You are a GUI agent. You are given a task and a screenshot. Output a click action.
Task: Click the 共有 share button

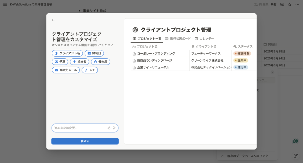[x=274, y=4]
